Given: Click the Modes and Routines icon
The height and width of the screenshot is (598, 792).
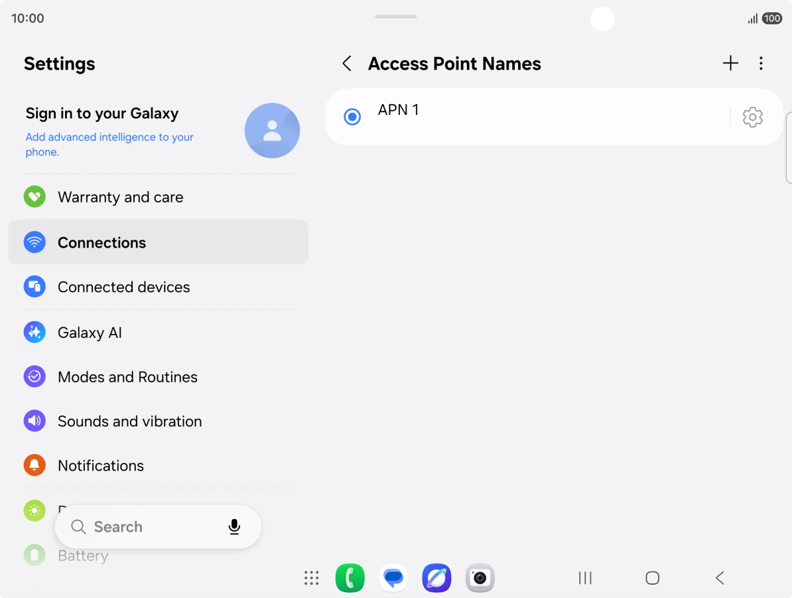Looking at the screenshot, I should [34, 376].
